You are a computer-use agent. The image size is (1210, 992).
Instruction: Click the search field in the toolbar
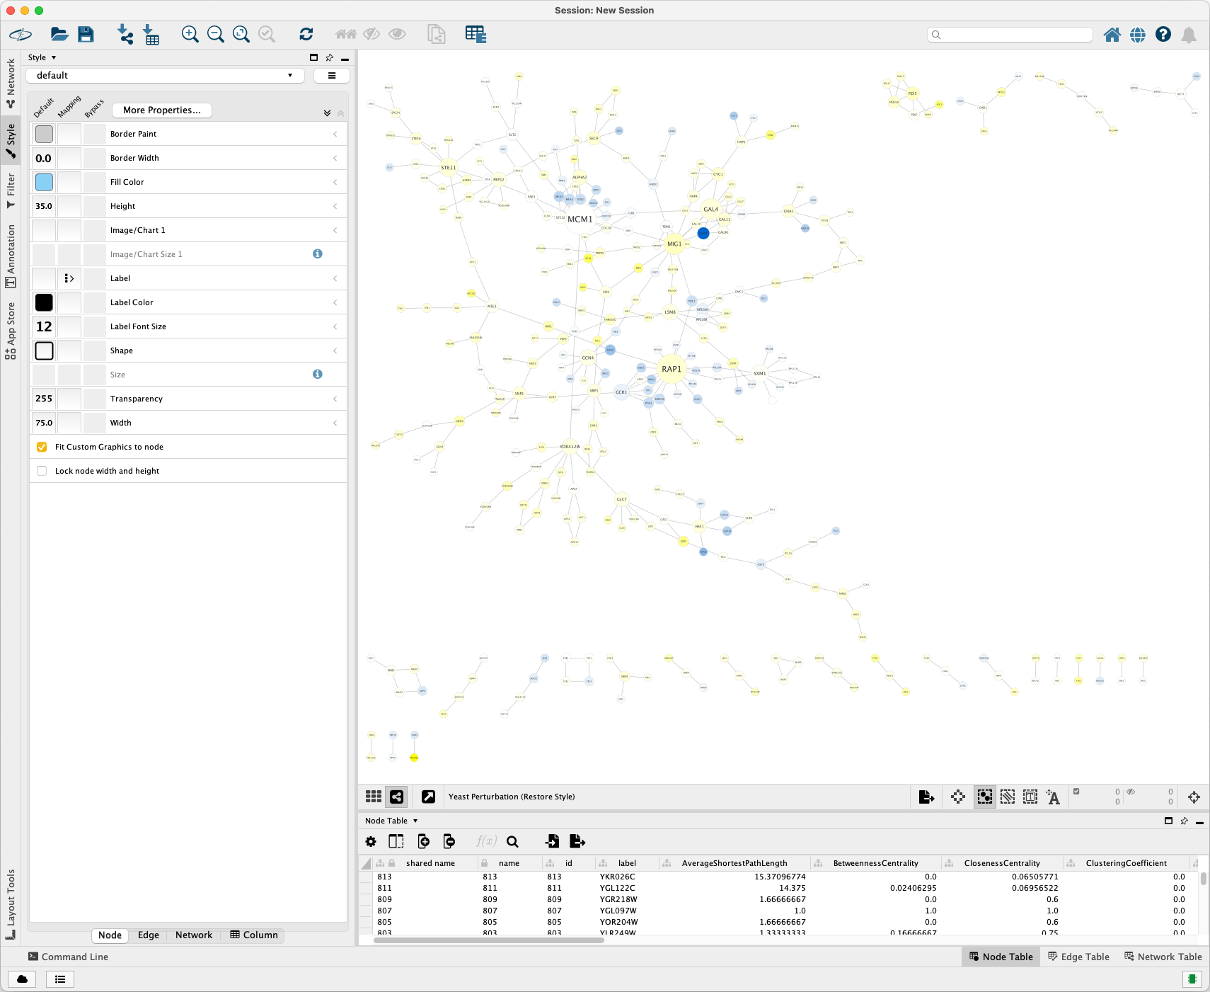(1010, 34)
